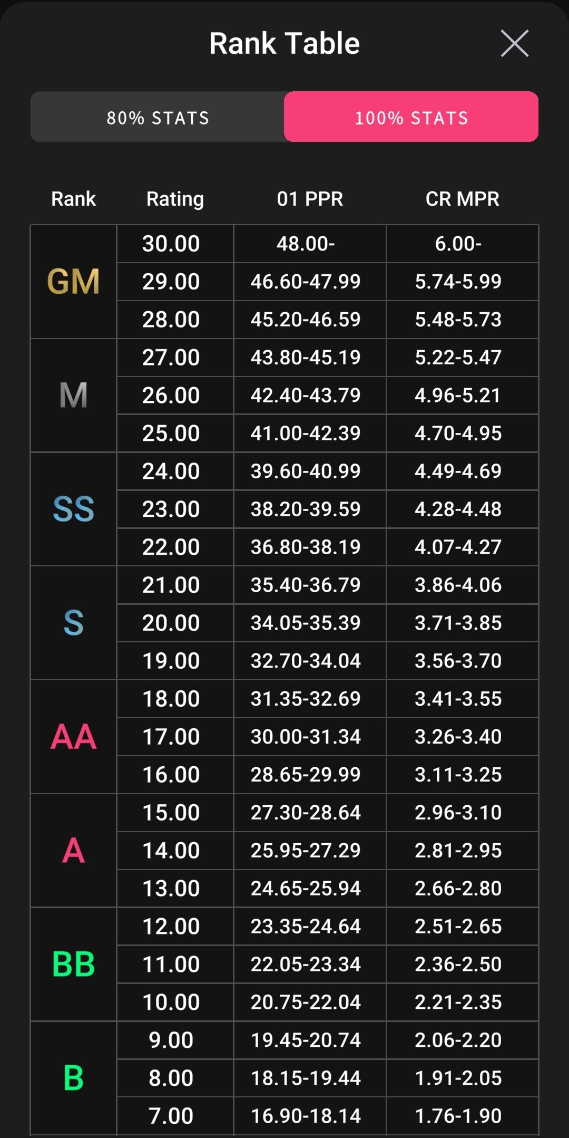The image size is (569, 1138).
Task: Switch to the 80% STATS tab
Action: (158, 117)
